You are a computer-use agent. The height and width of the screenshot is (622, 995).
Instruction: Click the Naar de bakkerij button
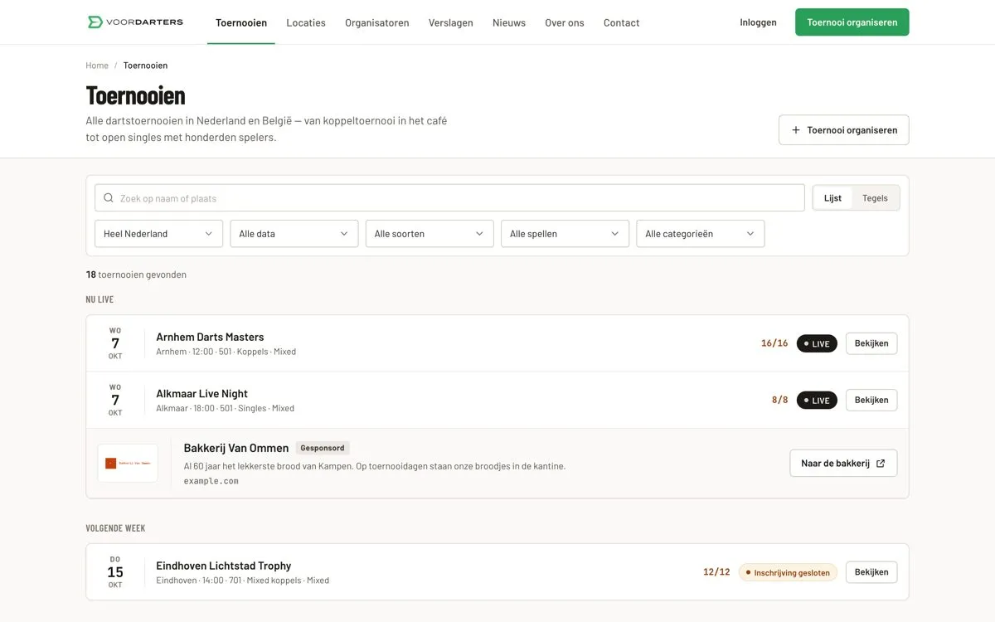pos(843,464)
